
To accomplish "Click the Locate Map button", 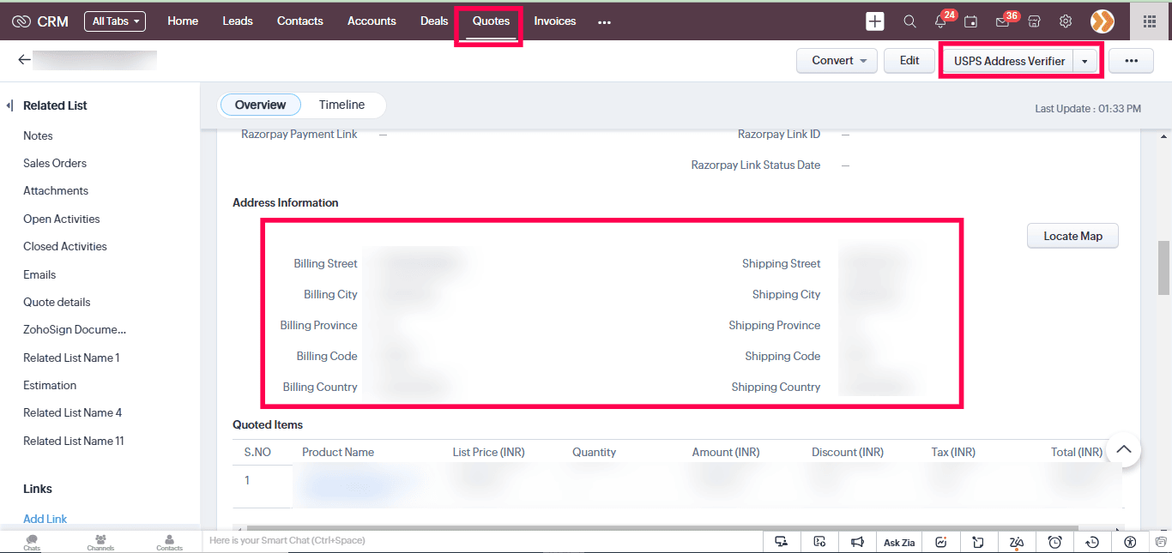I will pyautogui.click(x=1072, y=236).
